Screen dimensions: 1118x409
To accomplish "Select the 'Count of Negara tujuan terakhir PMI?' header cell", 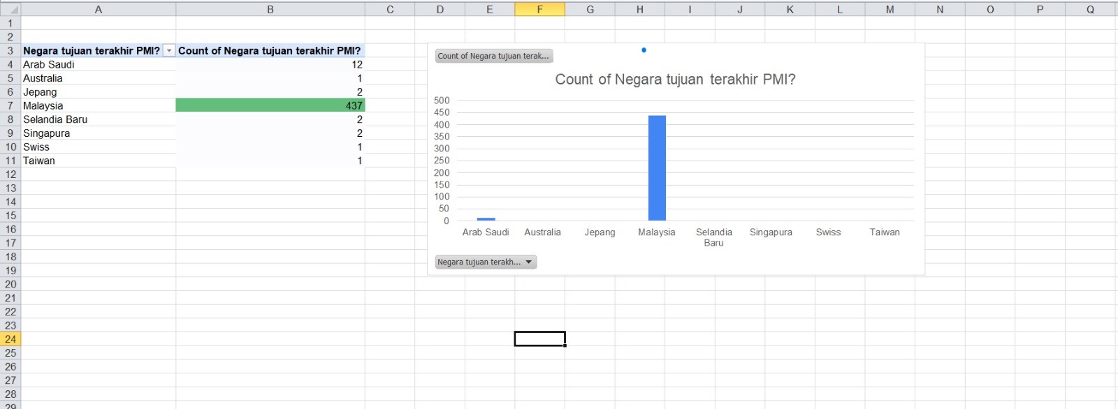I will click(x=270, y=51).
